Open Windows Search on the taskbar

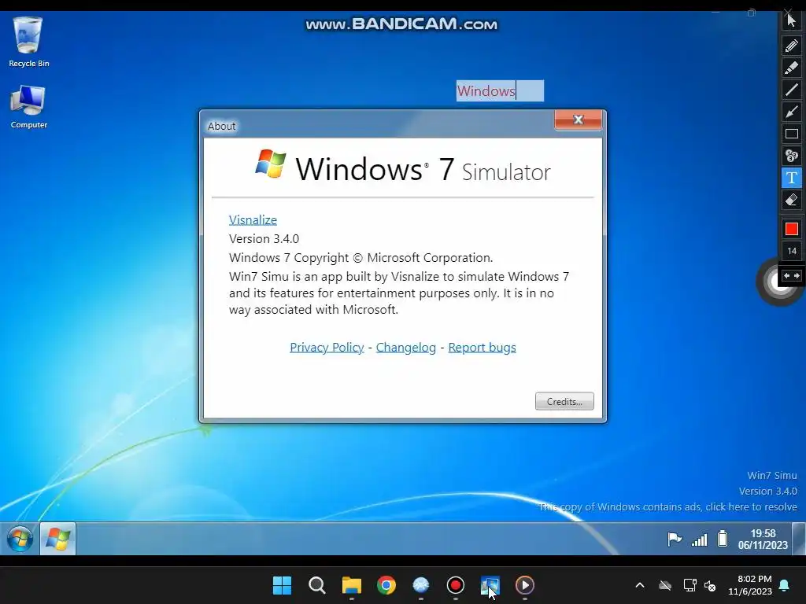tap(316, 585)
